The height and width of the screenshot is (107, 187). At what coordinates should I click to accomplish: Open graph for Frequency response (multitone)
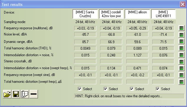pyautogui.click(x=181, y=28)
